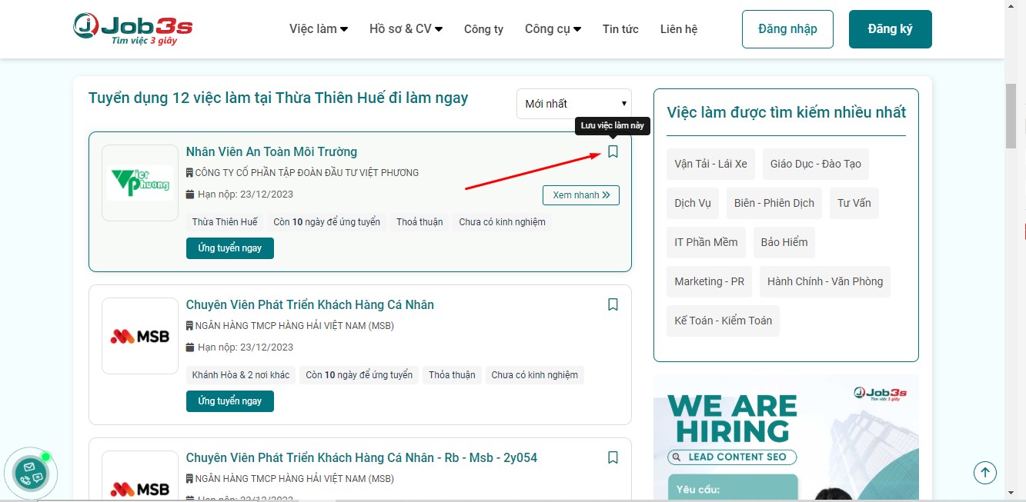
Task: Toggle save on the Chuyên Viên Phát Triển Khách Hàng job
Action: (x=613, y=304)
